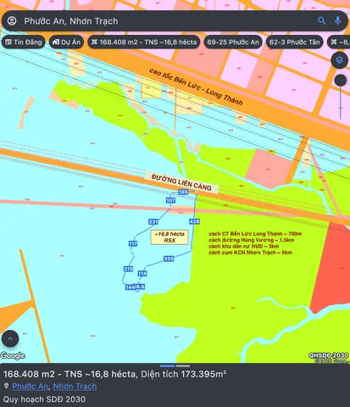The height and width of the screenshot is (407, 350).
Task: Tap the search magnifier icon
Action: pos(321,20)
